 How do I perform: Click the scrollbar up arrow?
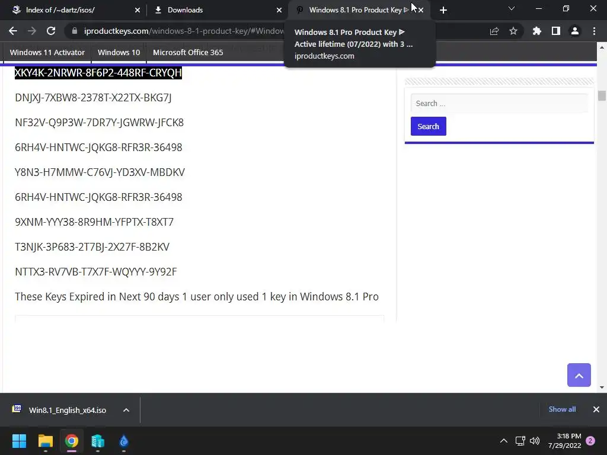(602, 47)
